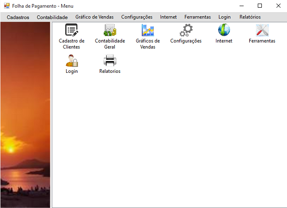
Task: Open the Login user lock icon
Action: tap(72, 61)
